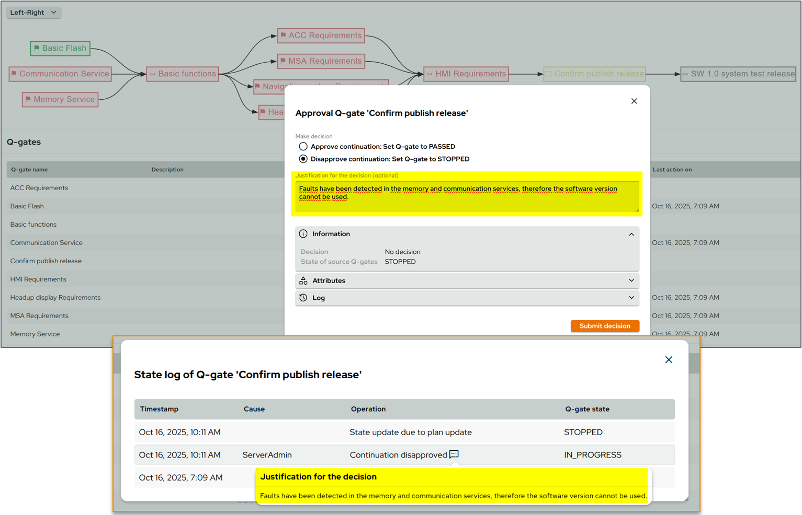Expand the Attributes section chevron
This screenshot has height=515, width=802.
pos(631,280)
